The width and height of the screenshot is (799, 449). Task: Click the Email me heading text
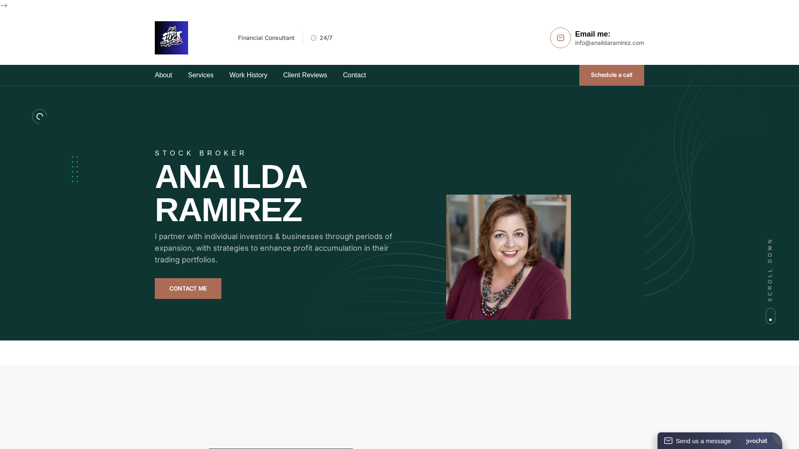(593, 34)
